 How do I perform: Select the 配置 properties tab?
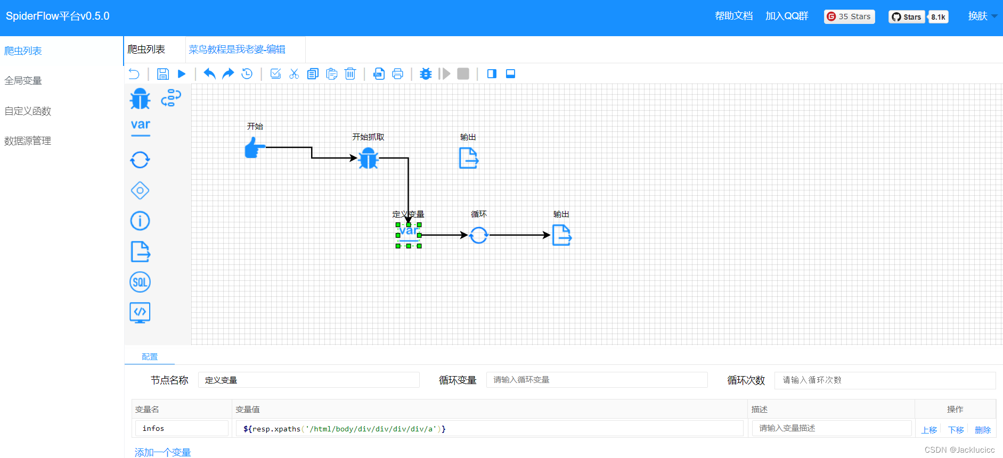[150, 357]
